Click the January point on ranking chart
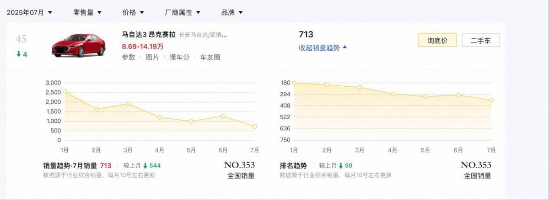Image resolution: width=549 pixels, height=200 pixels. (294, 83)
